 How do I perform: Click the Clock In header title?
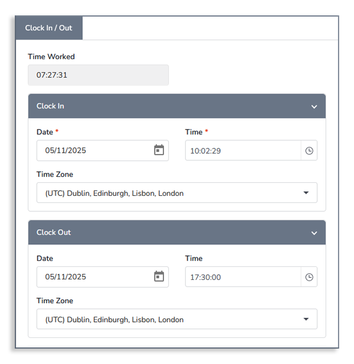click(x=50, y=106)
